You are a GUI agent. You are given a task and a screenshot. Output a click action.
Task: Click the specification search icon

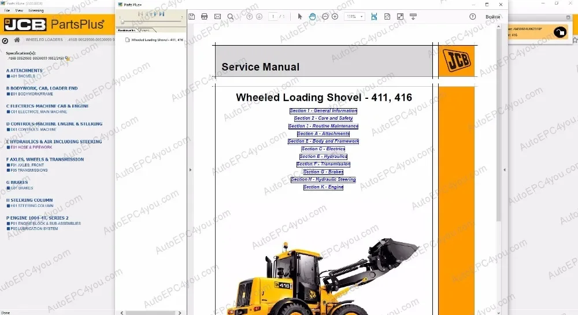(67, 58)
